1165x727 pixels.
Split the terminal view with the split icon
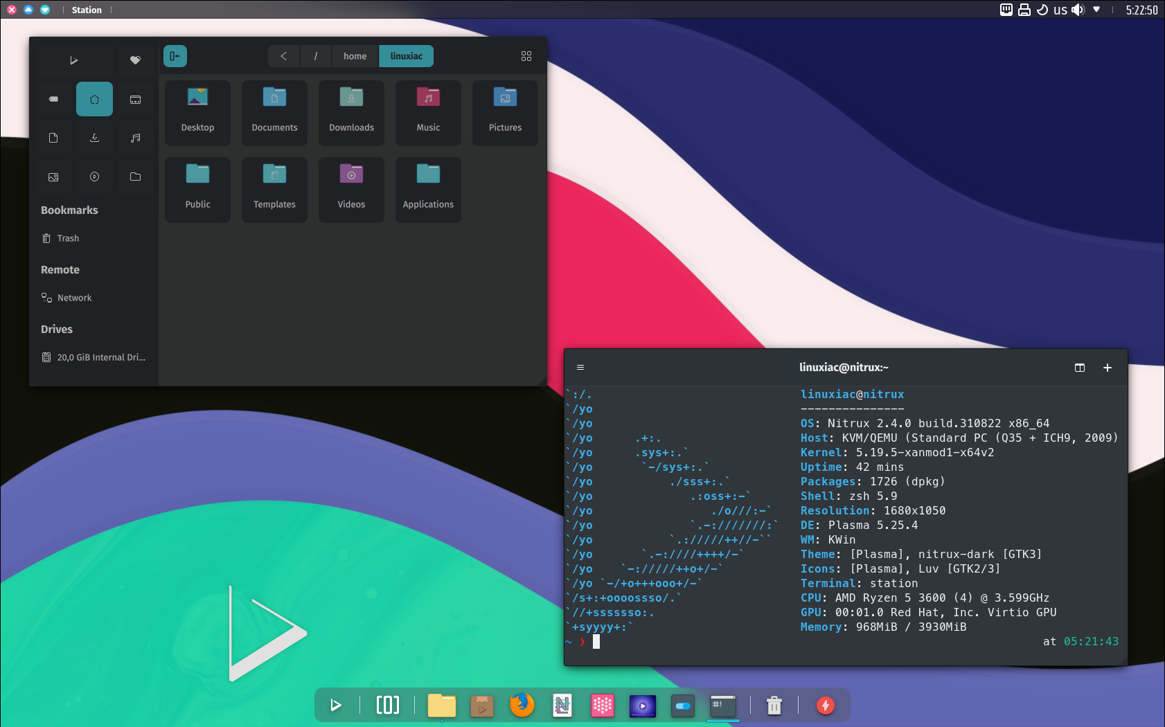click(1079, 368)
